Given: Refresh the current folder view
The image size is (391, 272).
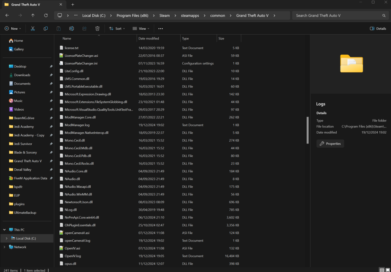Looking at the screenshot, I should [46, 15].
